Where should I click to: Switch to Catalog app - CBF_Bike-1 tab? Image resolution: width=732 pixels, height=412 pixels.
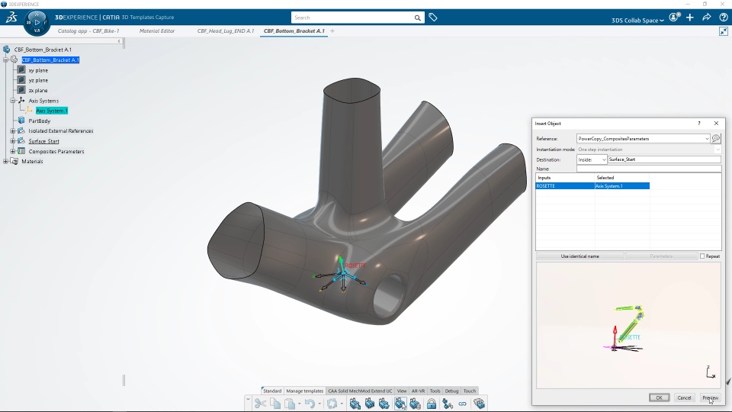[x=88, y=31]
